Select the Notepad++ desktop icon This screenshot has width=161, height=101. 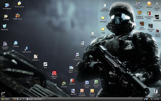(36, 57)
